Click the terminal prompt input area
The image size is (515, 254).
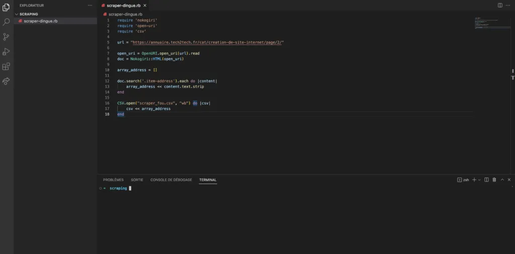click(x=130, y=188)
